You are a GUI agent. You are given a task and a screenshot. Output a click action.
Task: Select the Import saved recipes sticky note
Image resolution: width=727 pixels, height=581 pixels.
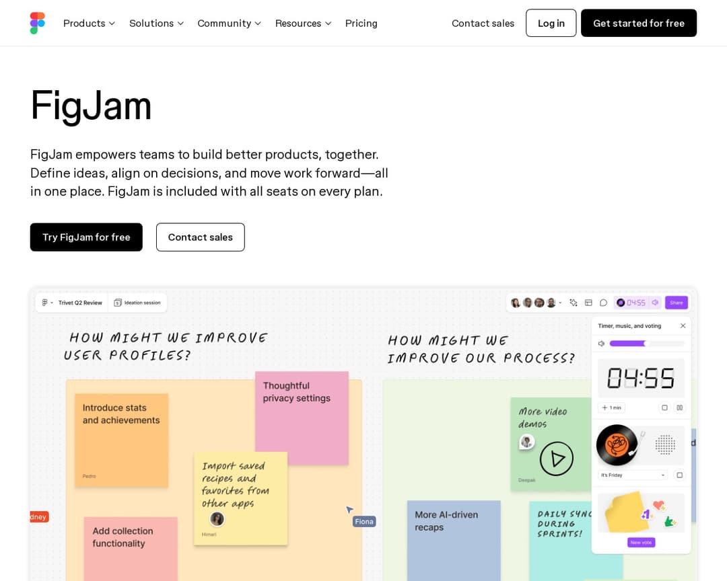tap(240, 498)
